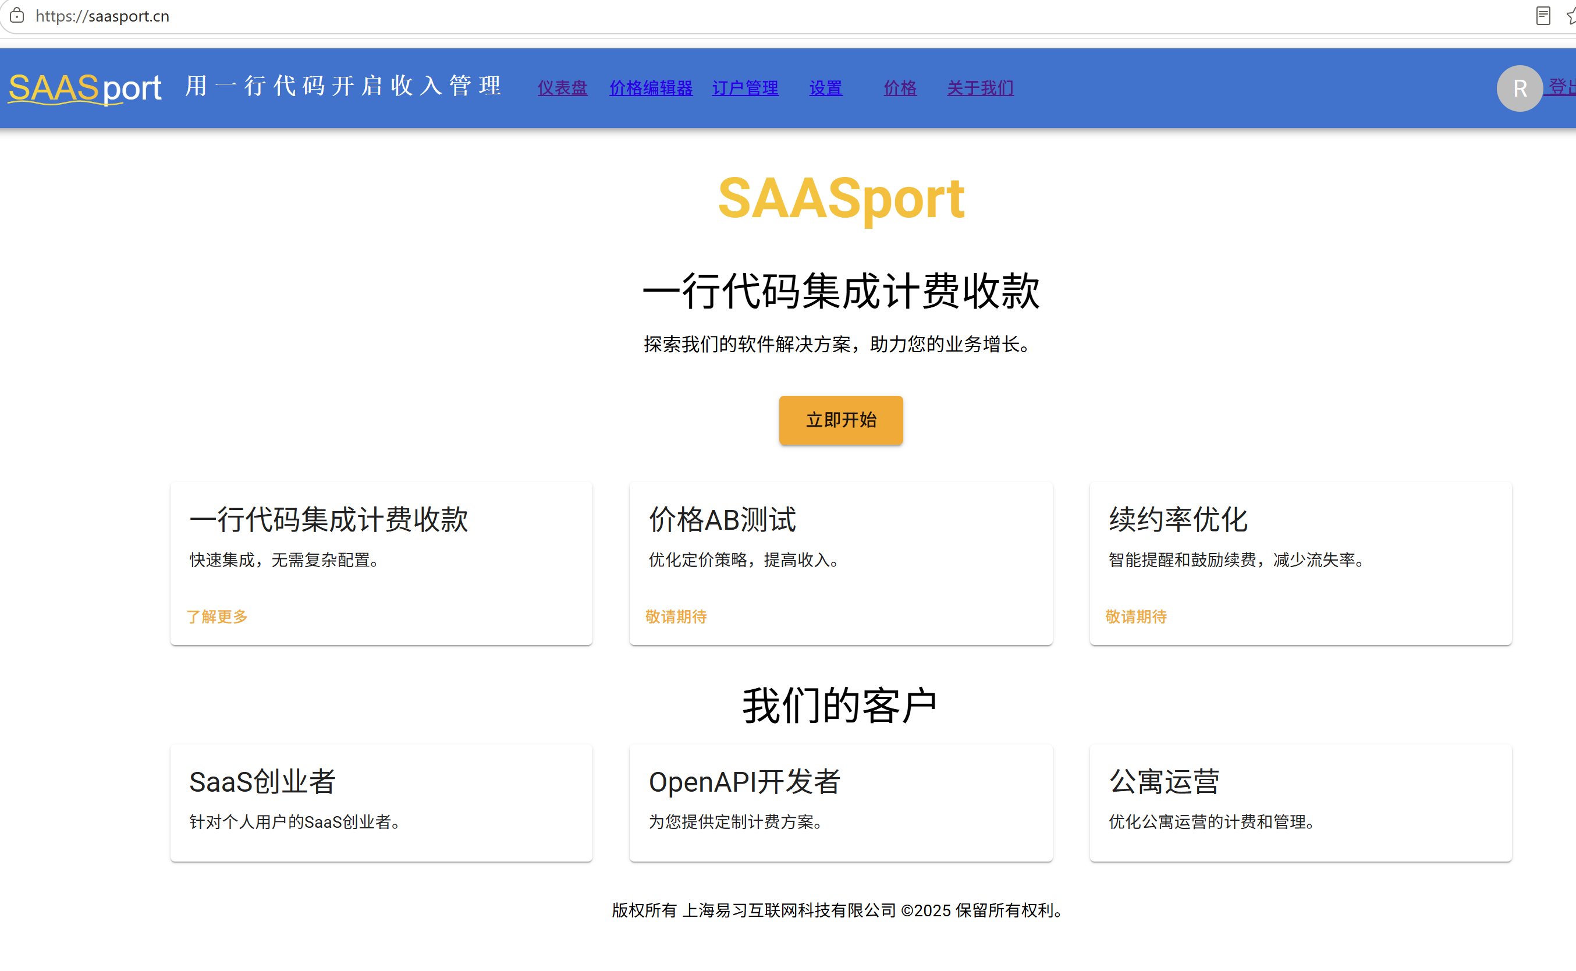Open the 关于我们 about page link
This screenshot has height=971, width=1576.
980,88
